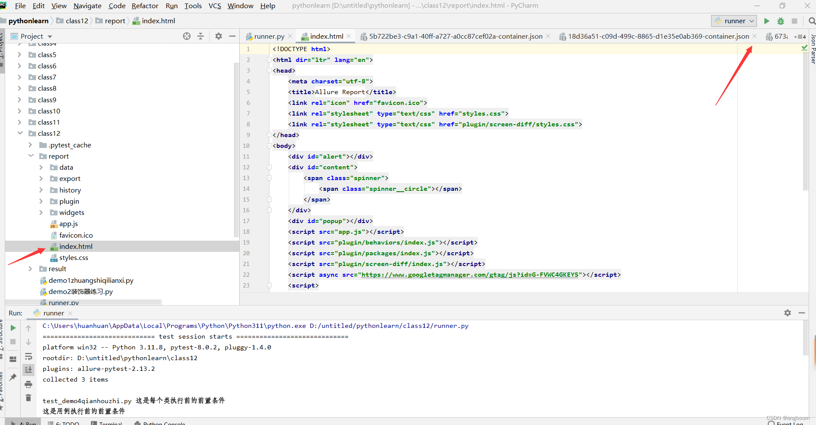Viewport: 816px width, 425px height.
Task: Hide the Project tool window
Action: 232,36
